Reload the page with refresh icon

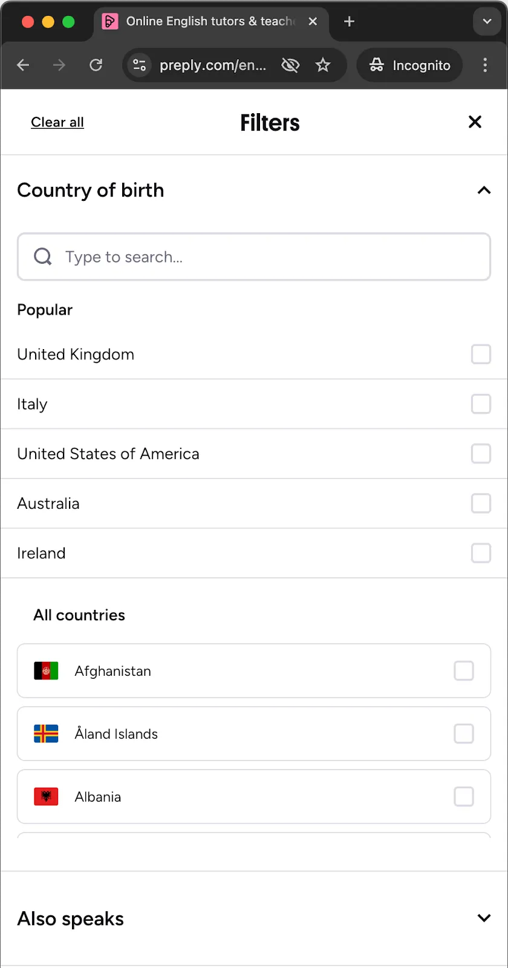pyautogui.click(x=96, y=65)
